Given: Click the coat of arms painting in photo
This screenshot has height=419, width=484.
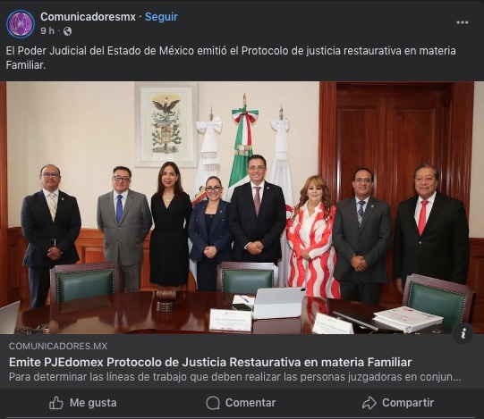Looking at the screenshot, I should 166,124.
